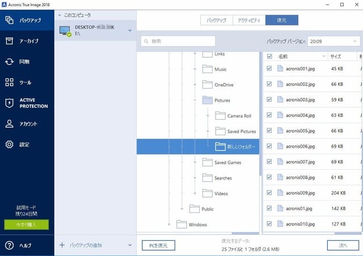
Task: Open Active Protection shield icon
Action: 9,103
